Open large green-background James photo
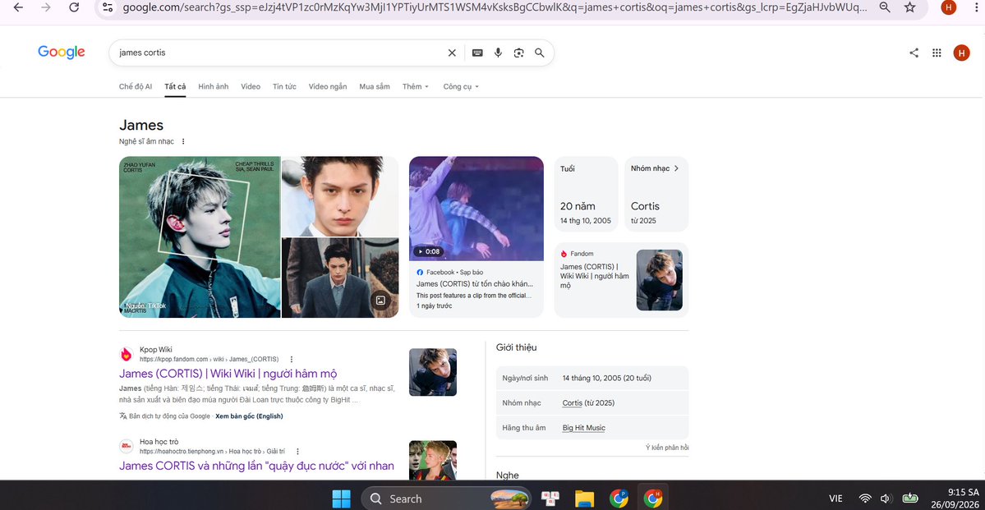985x510 pixels. click(200, 237)
